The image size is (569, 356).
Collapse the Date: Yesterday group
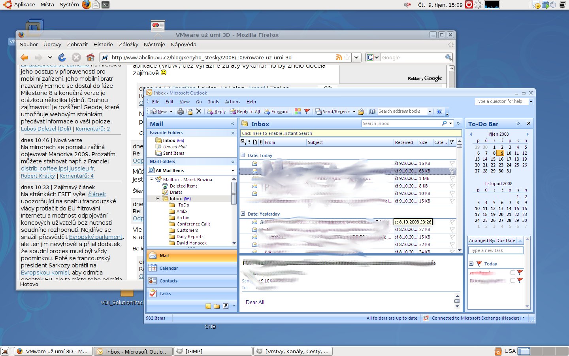pos(243,214)
